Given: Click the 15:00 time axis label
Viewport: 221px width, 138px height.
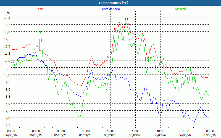Looking at the screenshot, I should (135, 131).
